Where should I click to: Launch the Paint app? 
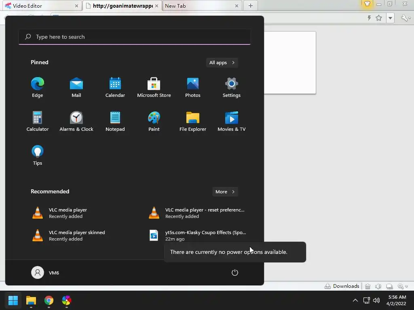click(x=154, y=121)
